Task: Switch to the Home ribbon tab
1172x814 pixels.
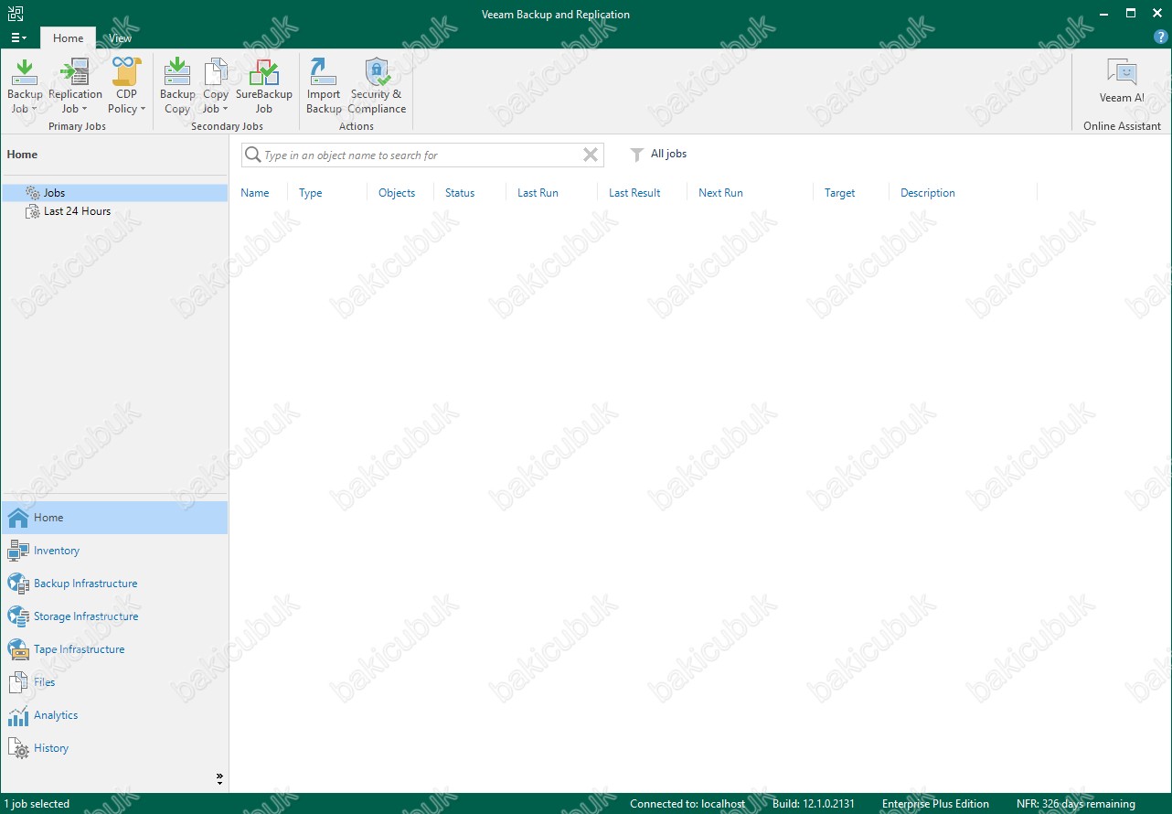Action: tap(68, 38)
